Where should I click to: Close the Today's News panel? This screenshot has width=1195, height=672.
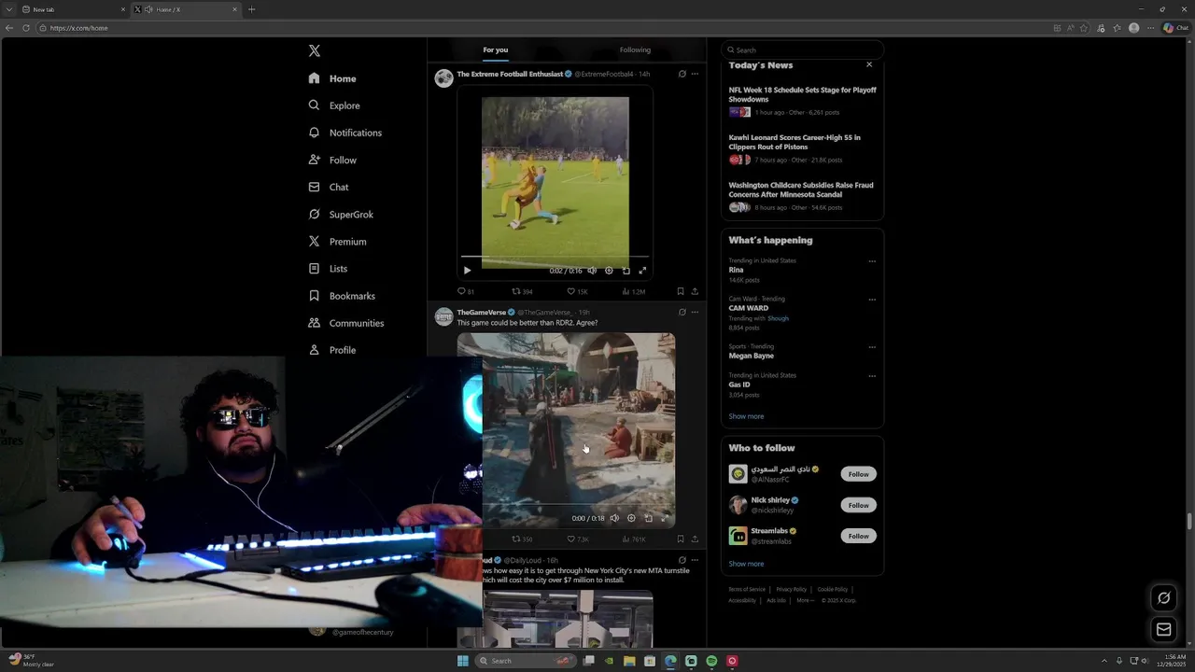(869, 64)
